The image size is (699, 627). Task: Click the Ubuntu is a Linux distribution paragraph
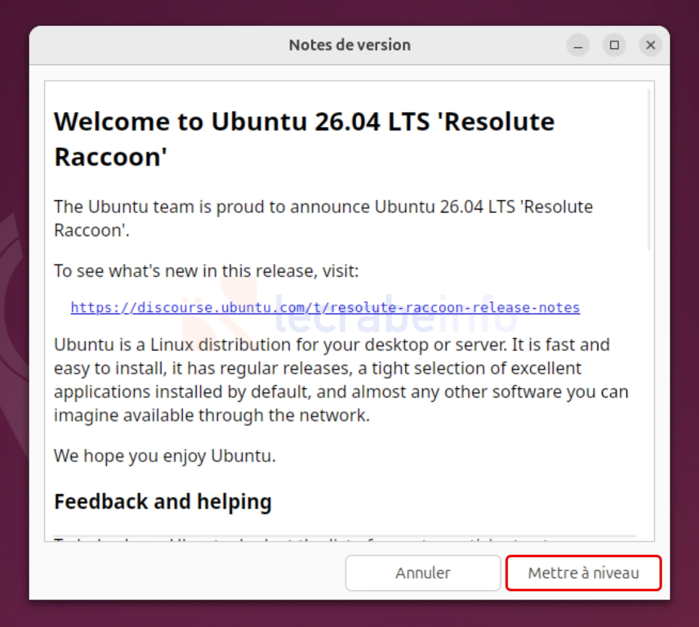[341, 380]
